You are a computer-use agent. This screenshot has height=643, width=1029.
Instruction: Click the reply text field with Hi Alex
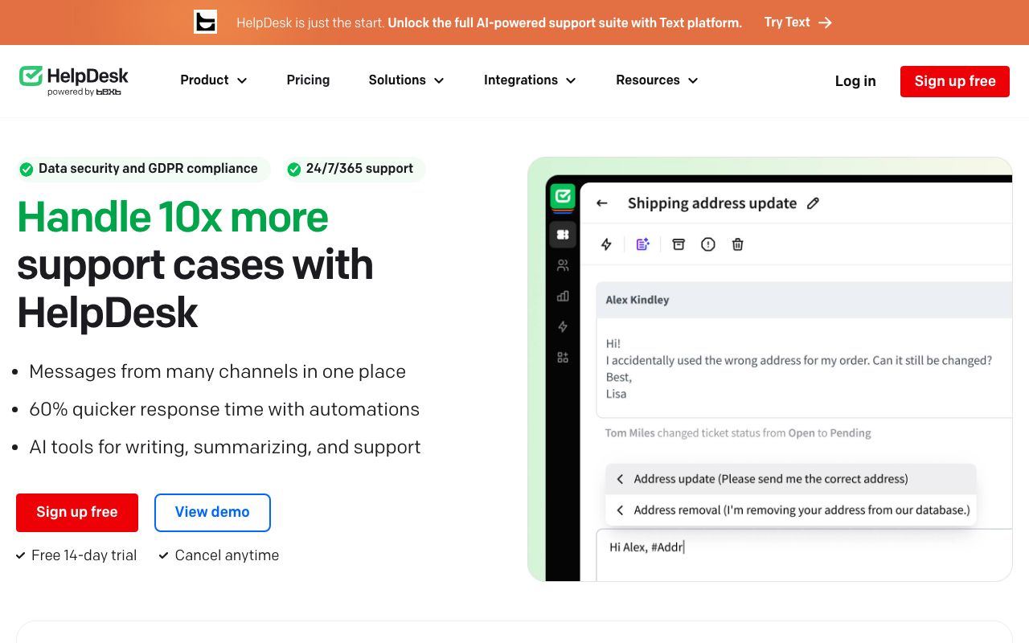[x=804, y=555]
